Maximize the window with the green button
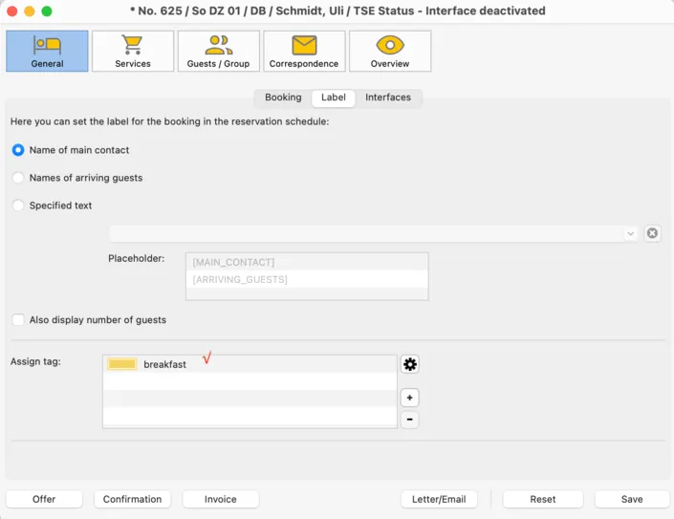The width and height of the screenshot is (674, 519). coord(47,11)
